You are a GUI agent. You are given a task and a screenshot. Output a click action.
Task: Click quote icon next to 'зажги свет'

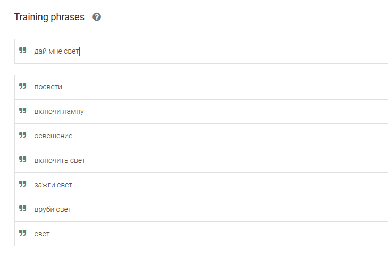point(23,184)
